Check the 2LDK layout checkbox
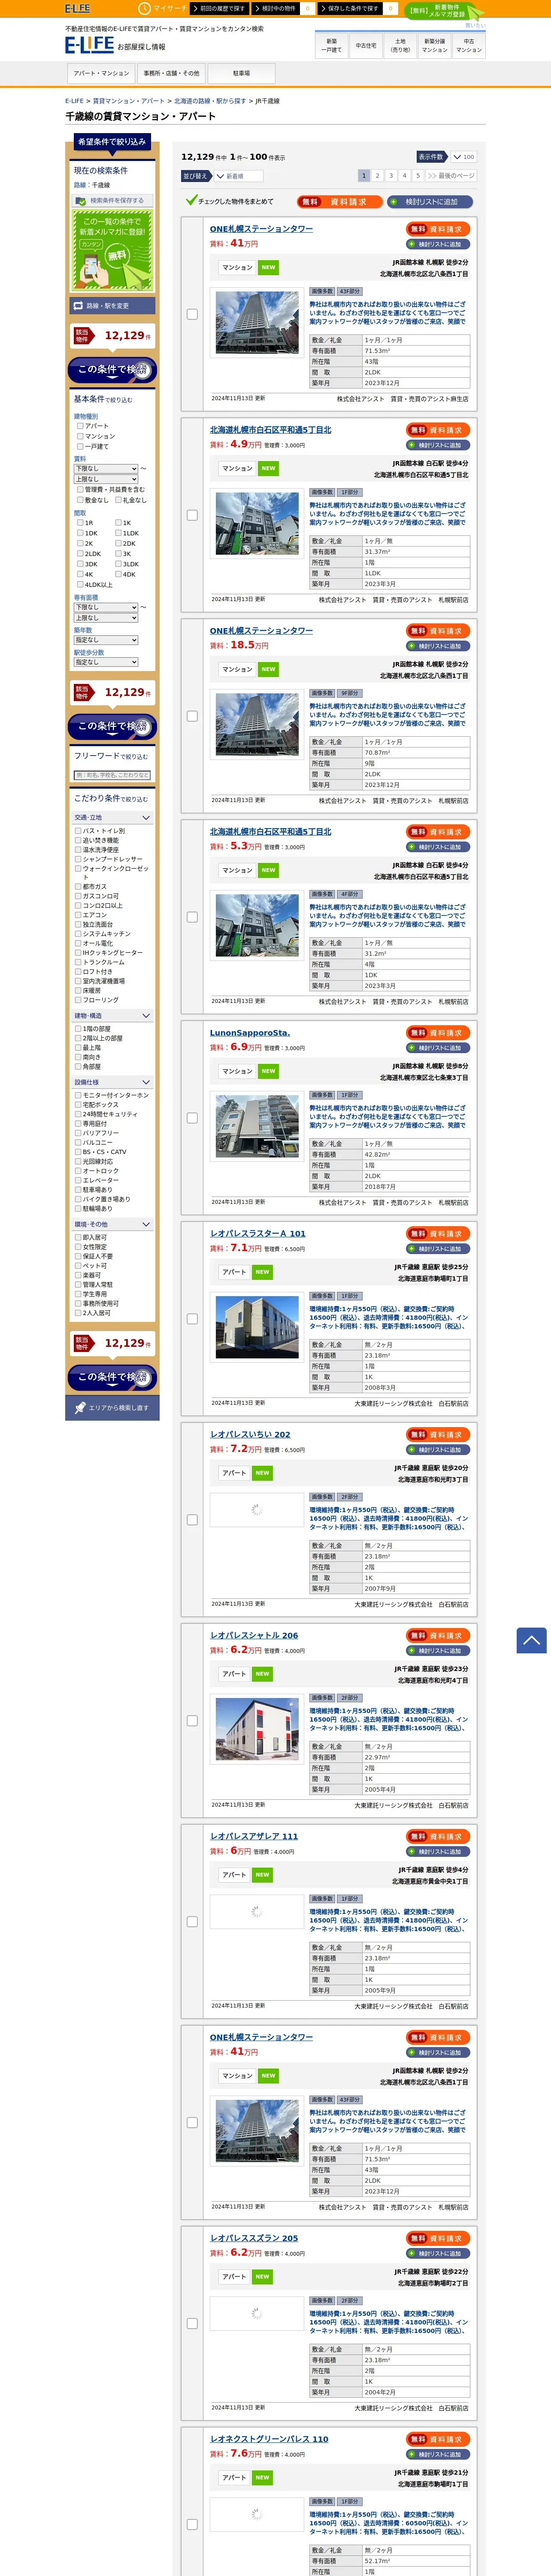 pos(80,554)
